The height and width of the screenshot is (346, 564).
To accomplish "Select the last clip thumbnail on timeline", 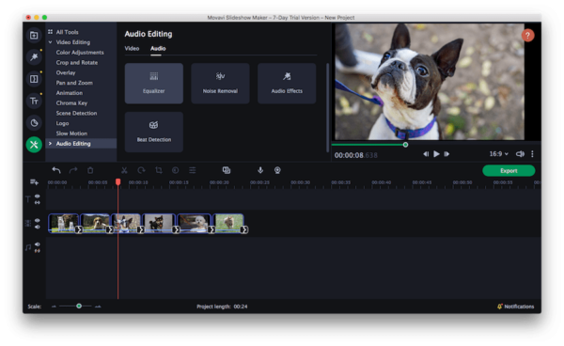I will coord(228,223).
